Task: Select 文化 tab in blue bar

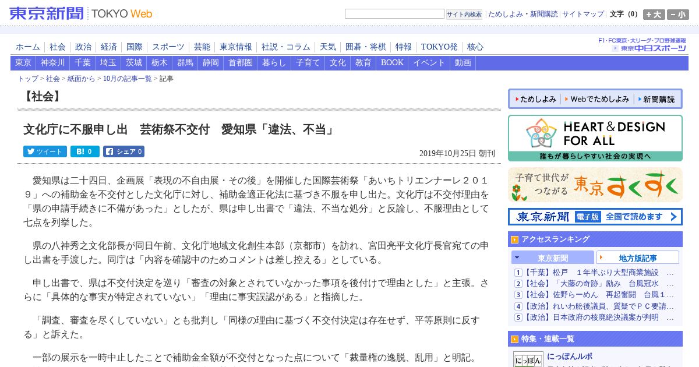Action: 338,63
